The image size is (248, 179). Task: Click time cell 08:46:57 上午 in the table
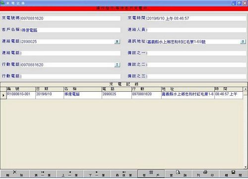pyautogui.click(x=229, y=95)
